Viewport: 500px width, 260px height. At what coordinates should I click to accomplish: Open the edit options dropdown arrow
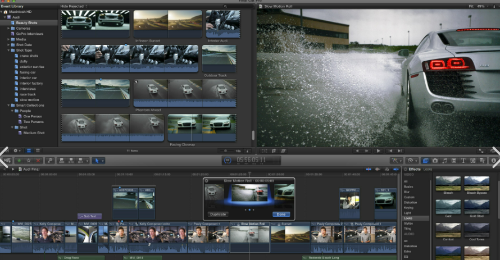click(x=87, y=161)
